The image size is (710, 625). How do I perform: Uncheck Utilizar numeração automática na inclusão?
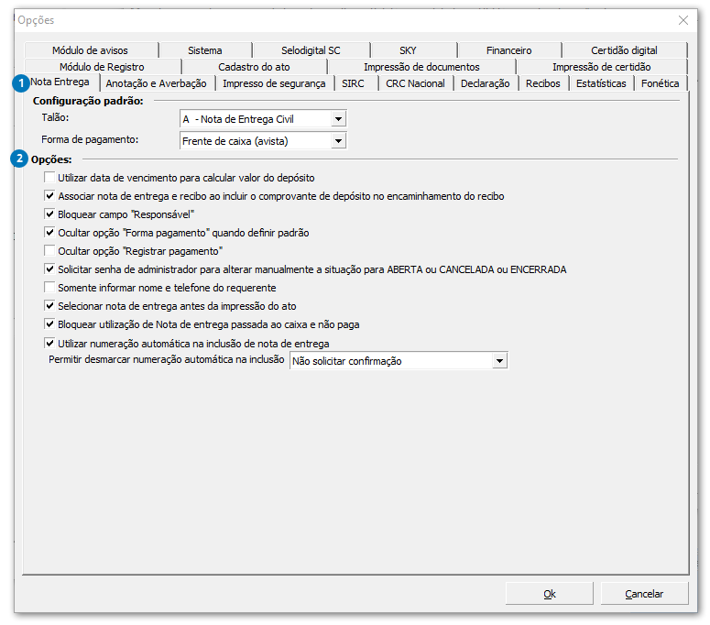pyautogui.click(x=49, y=343)
